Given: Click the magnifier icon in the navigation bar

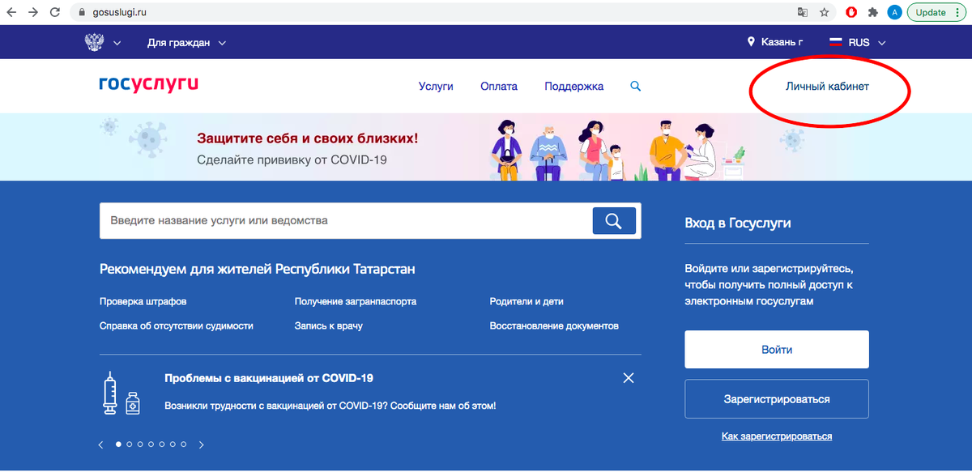Looking at the screenshot, I should [x=636, y=86].
